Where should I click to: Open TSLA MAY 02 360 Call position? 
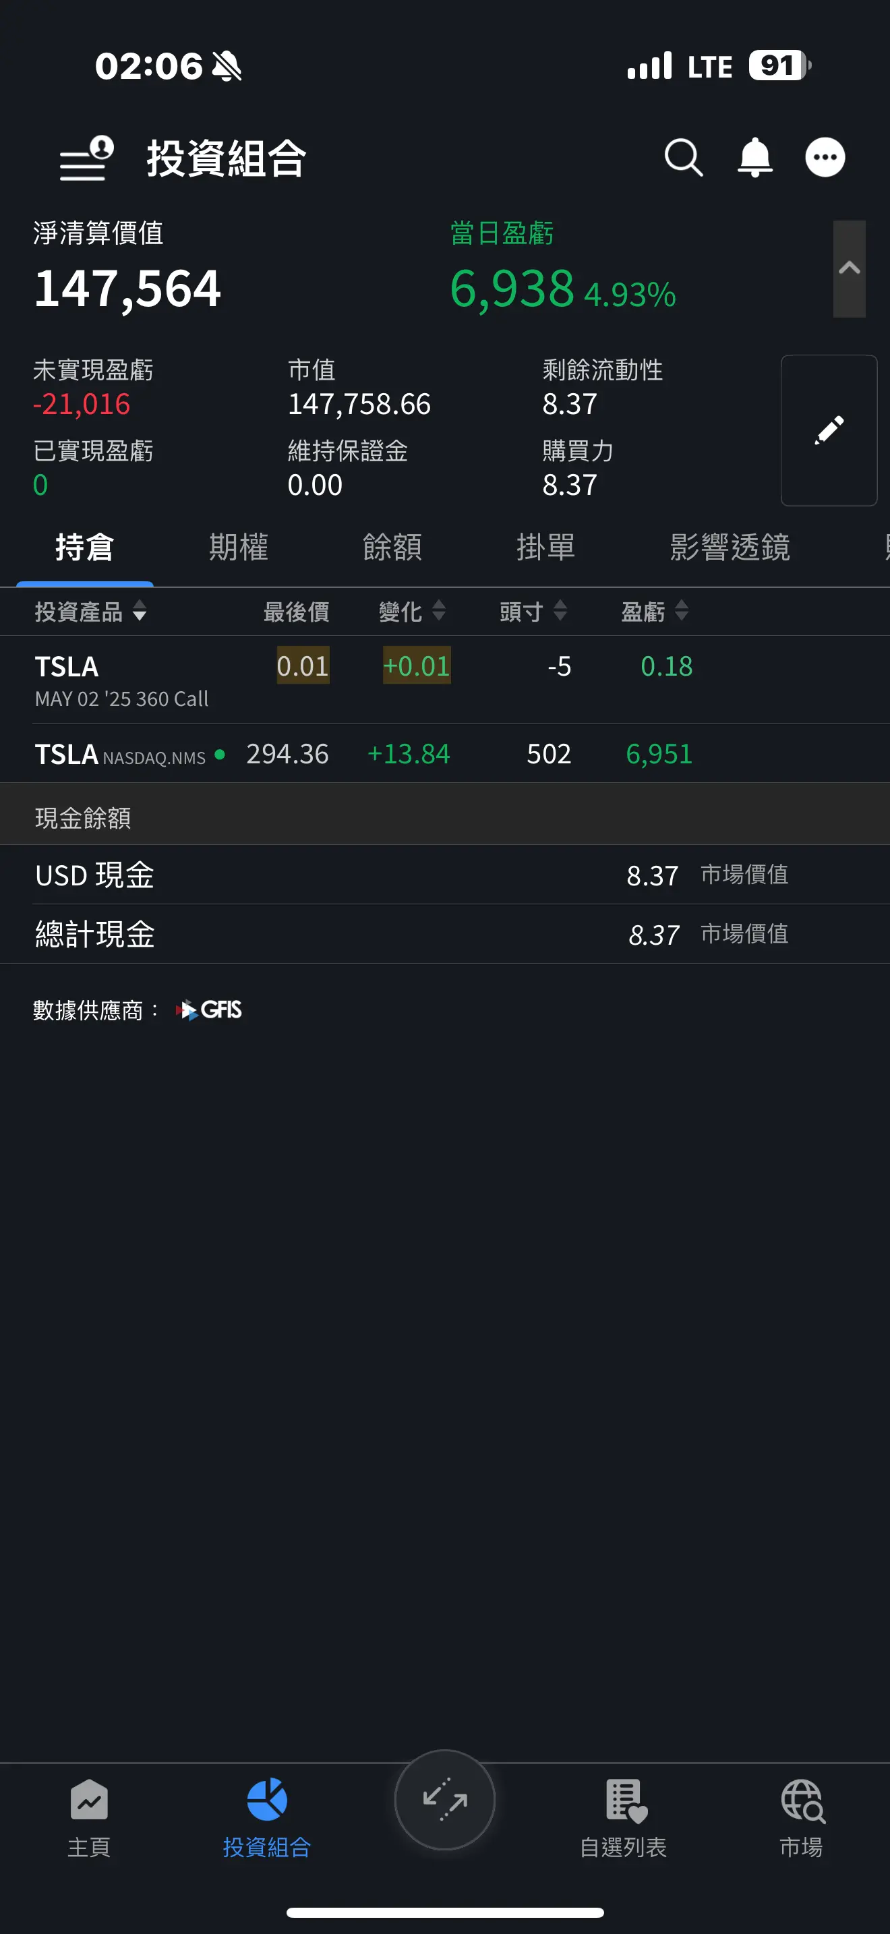point(445,680)
